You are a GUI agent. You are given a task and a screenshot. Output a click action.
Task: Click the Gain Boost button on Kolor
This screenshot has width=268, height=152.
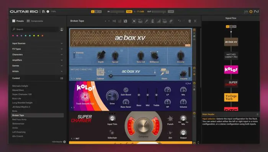pyautogui.click(x=126, y=90)
